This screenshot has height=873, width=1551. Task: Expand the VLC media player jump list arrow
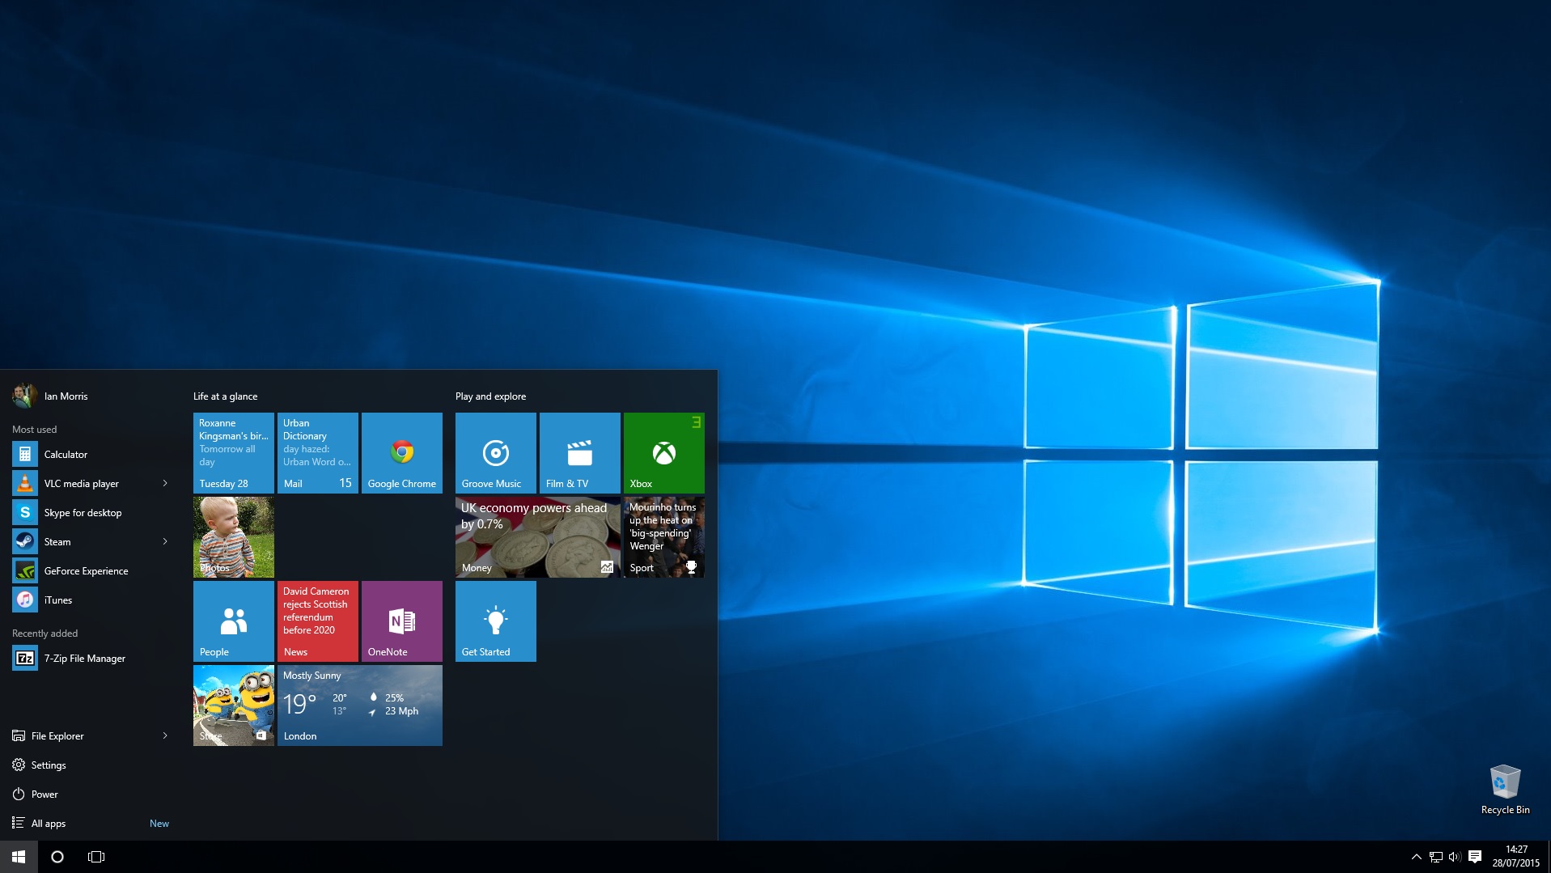coord(165,484)
